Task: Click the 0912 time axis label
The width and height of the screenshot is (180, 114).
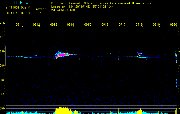Action: 36,25
